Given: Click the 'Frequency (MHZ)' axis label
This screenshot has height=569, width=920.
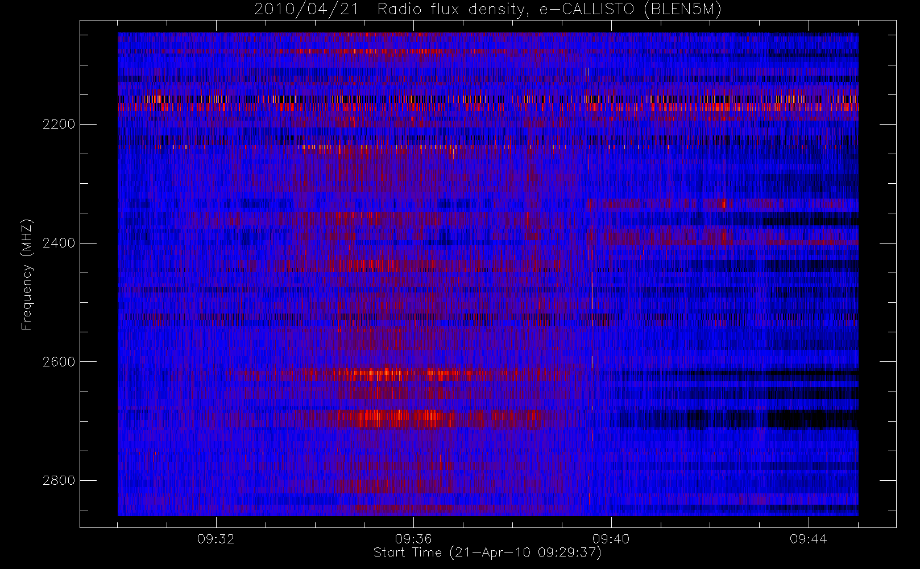Looking at the screenshot, I should pos(27,274).
